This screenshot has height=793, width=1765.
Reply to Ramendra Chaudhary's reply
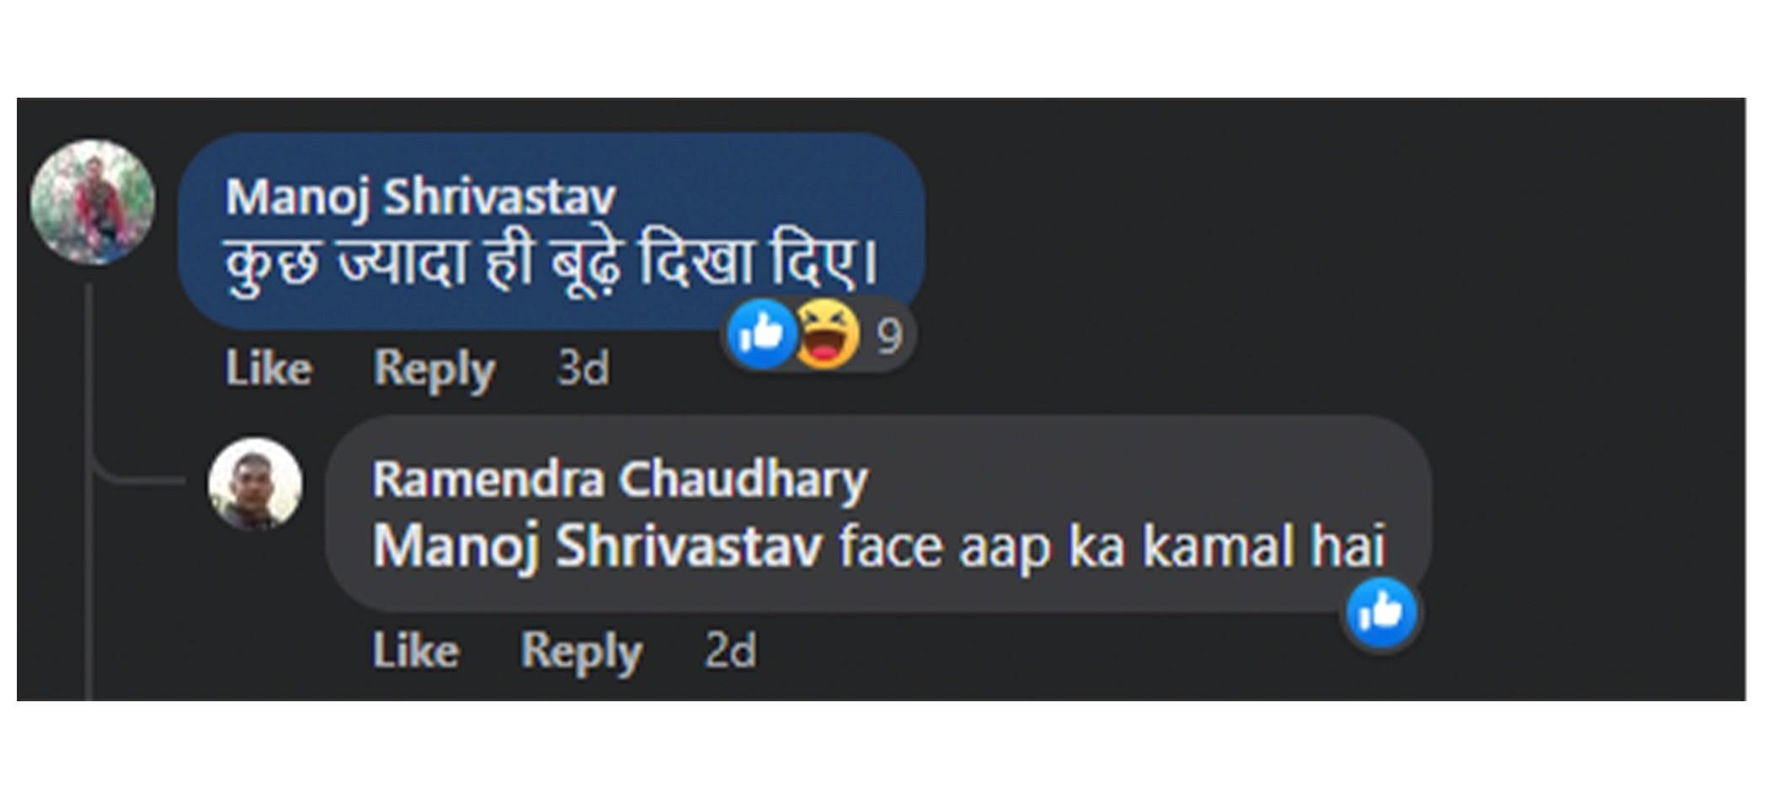coord(581,651)
